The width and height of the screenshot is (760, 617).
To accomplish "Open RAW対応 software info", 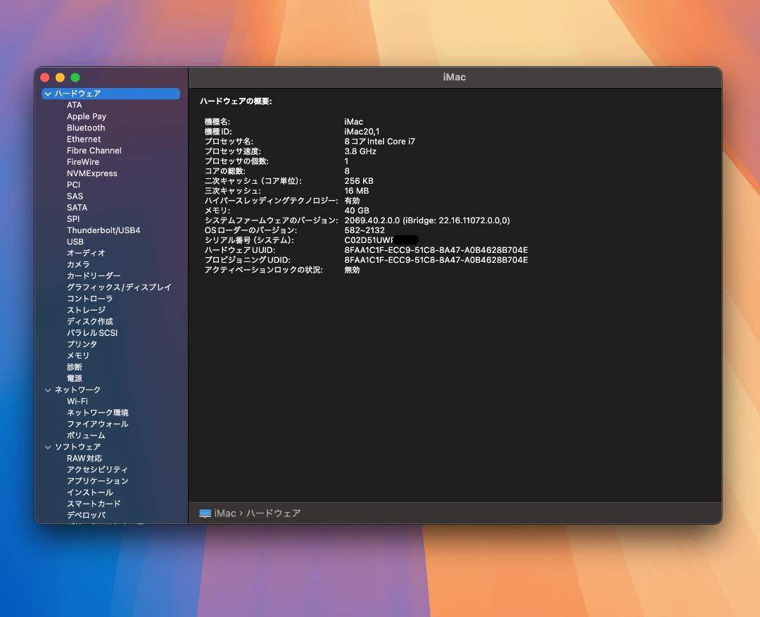I will tap(84, 459).
